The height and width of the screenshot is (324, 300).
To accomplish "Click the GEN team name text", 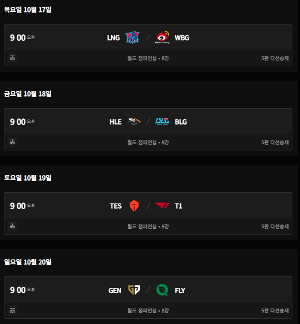I will (115, 291).
